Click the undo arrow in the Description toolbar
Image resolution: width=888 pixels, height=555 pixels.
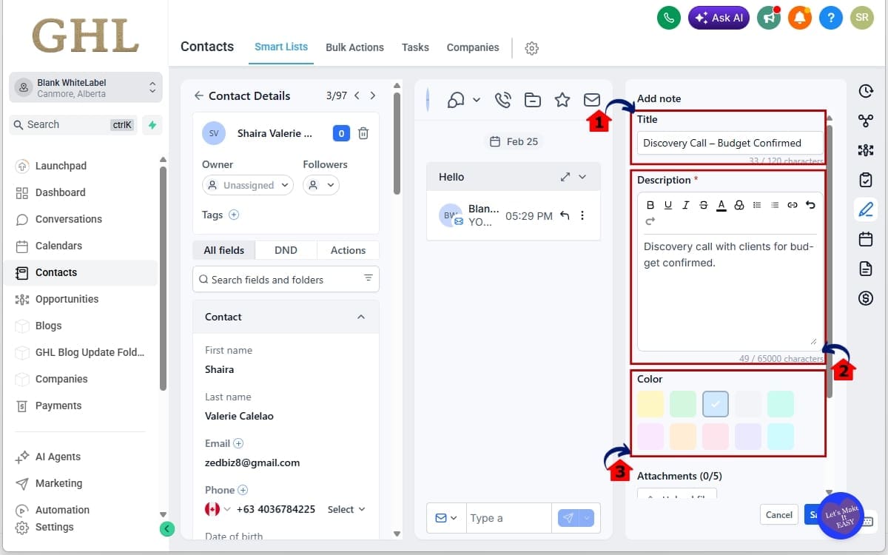tap(810, 205)
